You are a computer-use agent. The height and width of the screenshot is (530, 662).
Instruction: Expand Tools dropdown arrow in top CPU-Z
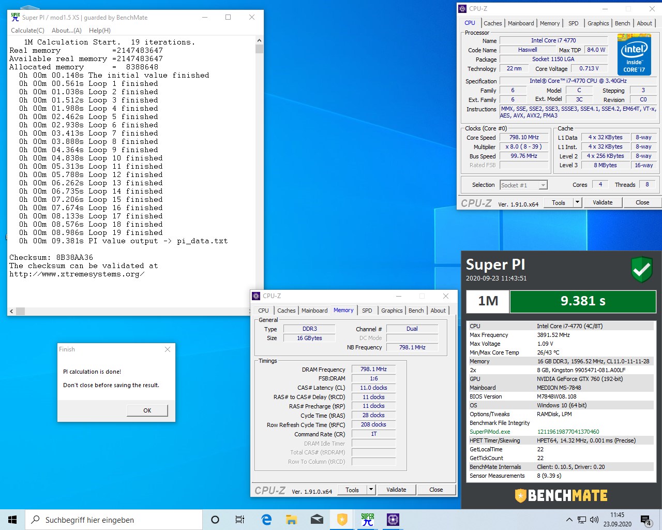pyautogui.click(x=578, y=202)
